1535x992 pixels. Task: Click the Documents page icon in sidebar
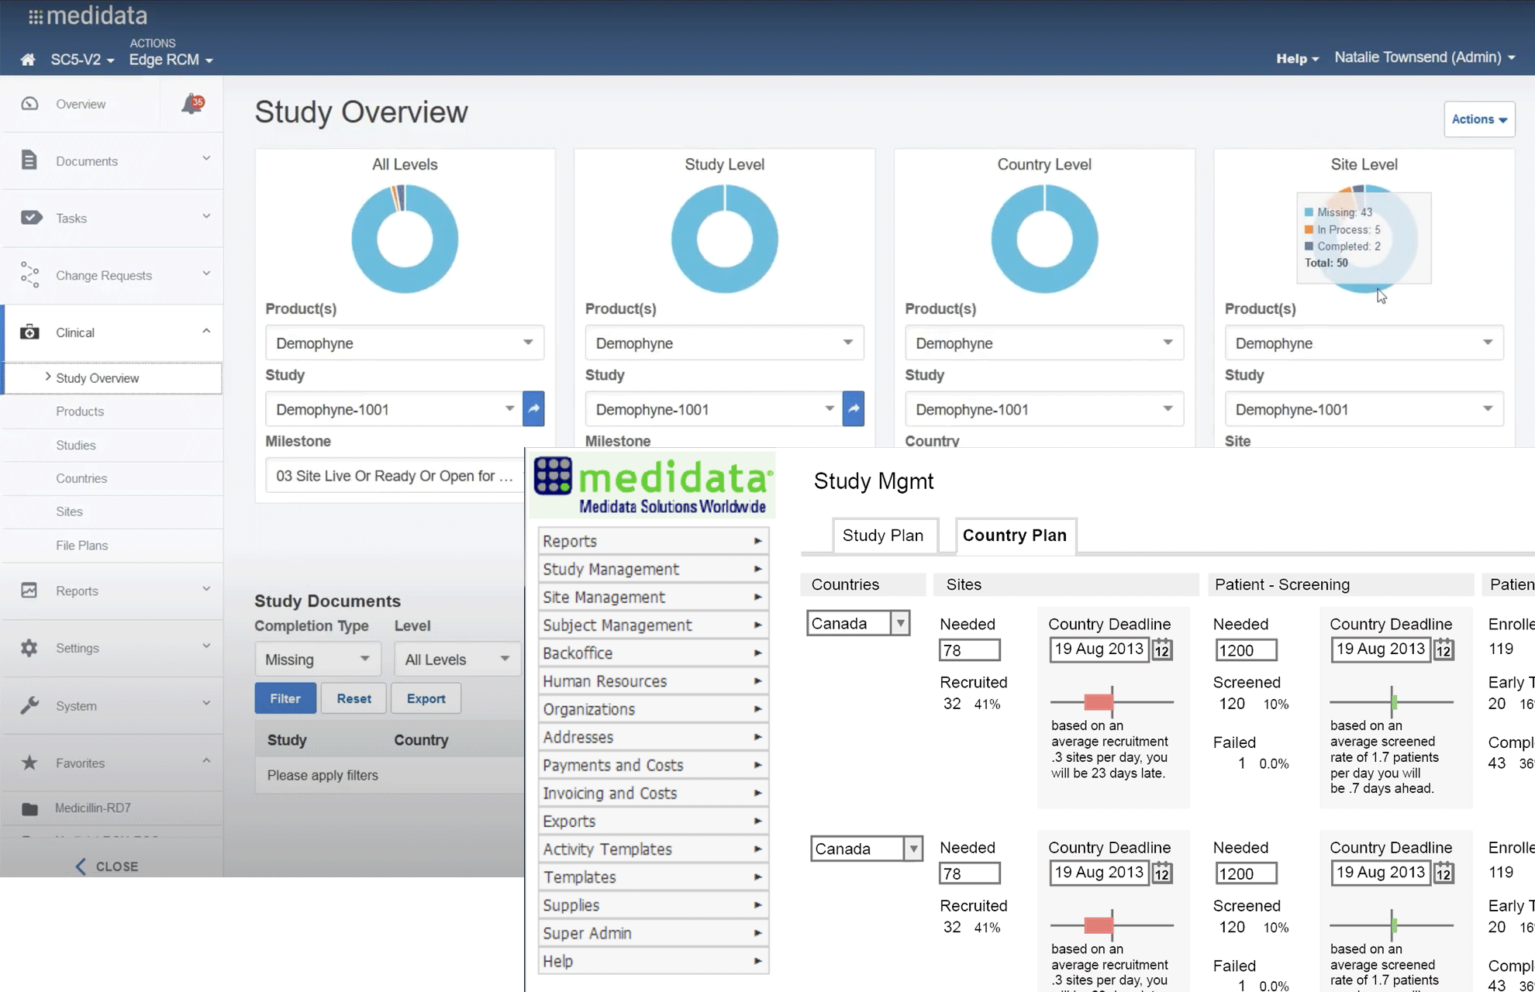(29, 160)
